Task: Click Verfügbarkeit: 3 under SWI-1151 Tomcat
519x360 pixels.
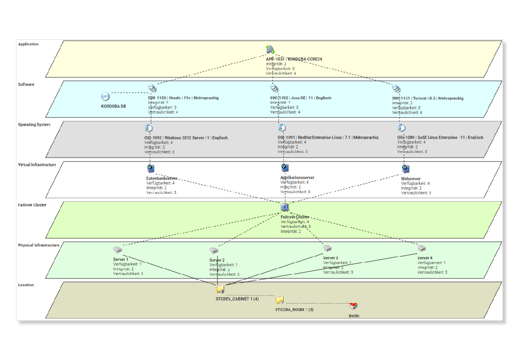Action: [x=406, y=108]
